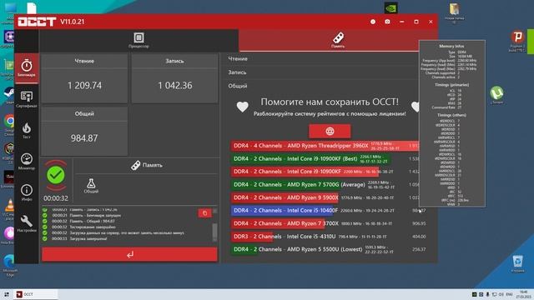Click the OCCT taskbar button
This screenshot has width=534, height=300.
[35, 294]
